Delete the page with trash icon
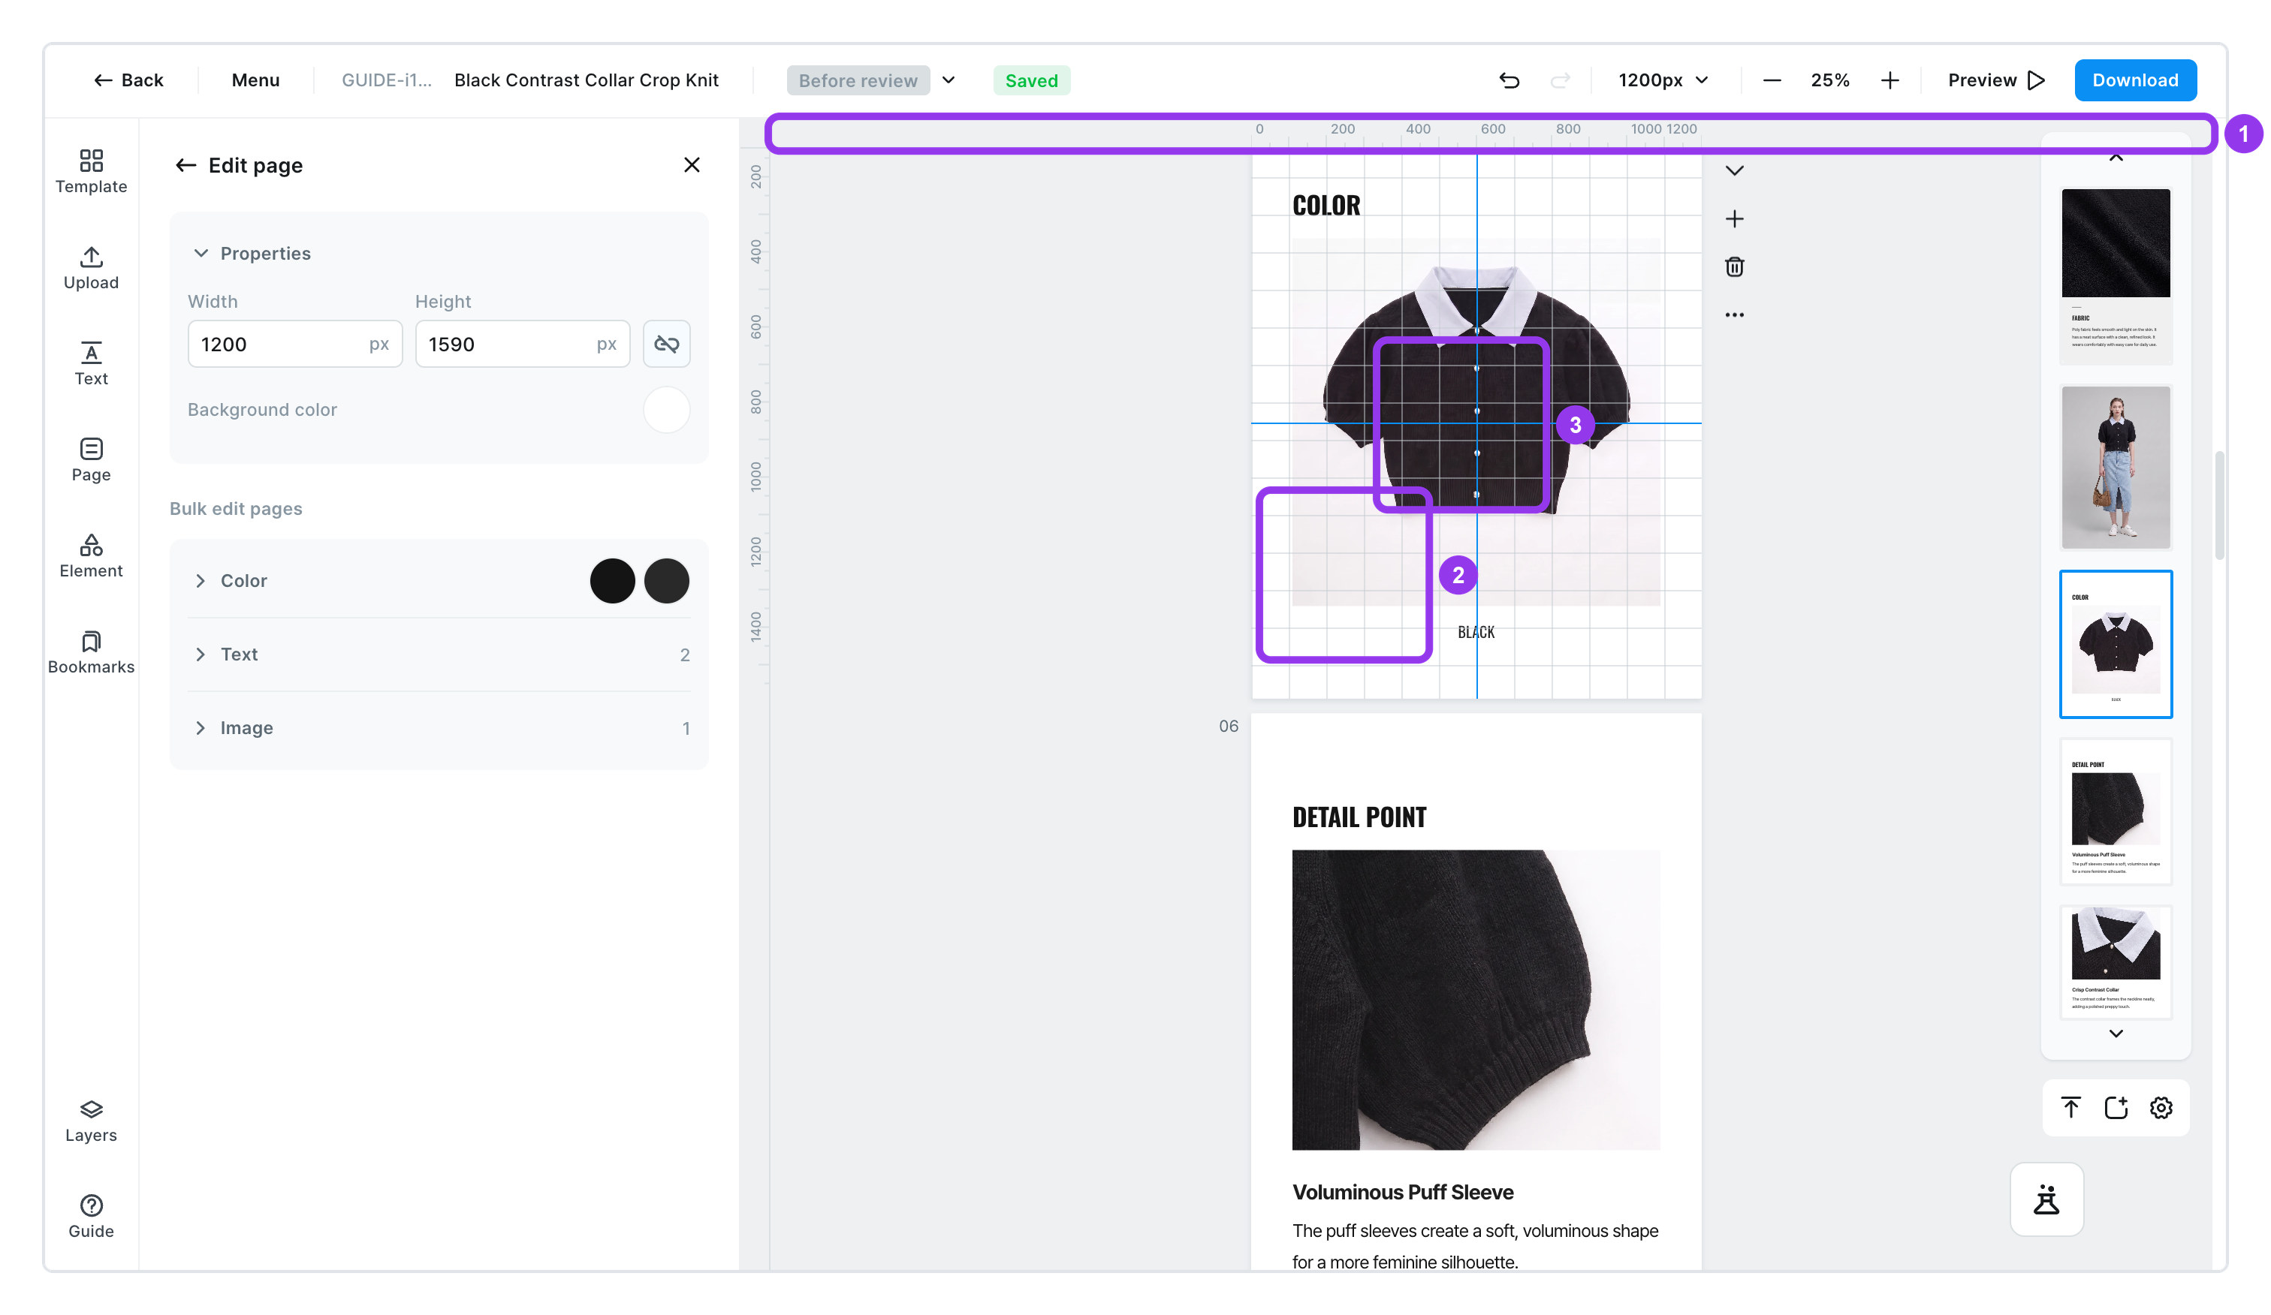Screen dimensions: 2271x1315 coord(1734,266)
